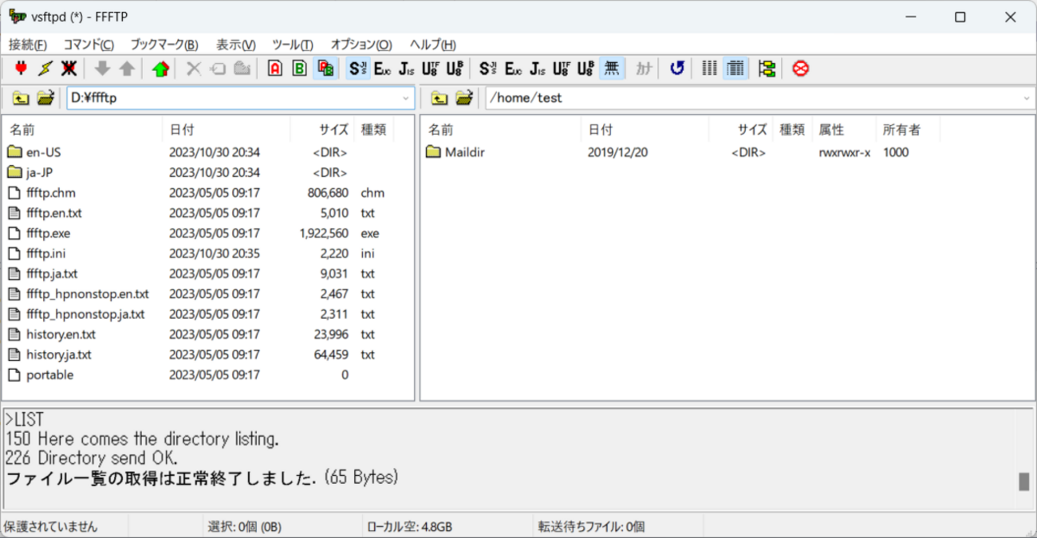Click the folder tree sync-move icon
Viewport: 1037px width, 538px height.
click(767, 69)
